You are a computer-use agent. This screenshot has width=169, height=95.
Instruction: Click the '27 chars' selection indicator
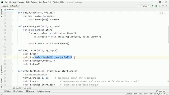(x=129, y=94)
